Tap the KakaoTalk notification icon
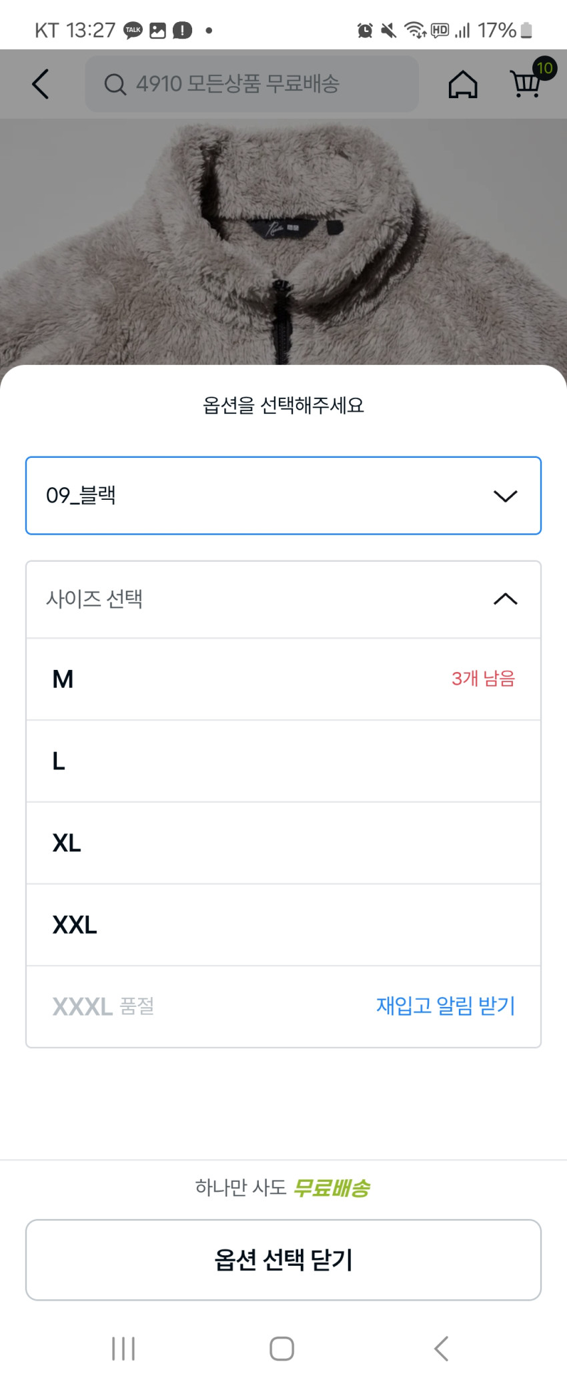This screenshot has height=1386, width=567. (x=133, y=31)
